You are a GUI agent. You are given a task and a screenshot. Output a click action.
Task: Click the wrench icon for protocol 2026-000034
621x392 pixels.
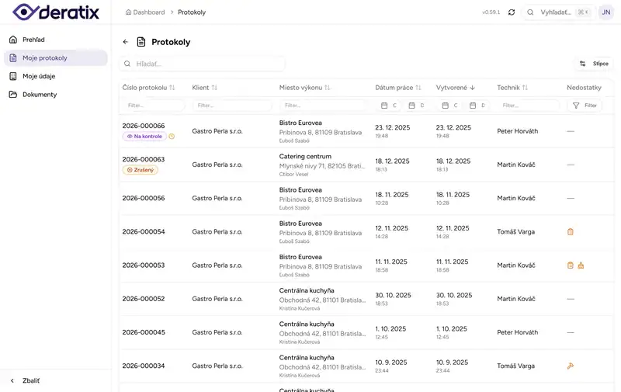(571, 366)
